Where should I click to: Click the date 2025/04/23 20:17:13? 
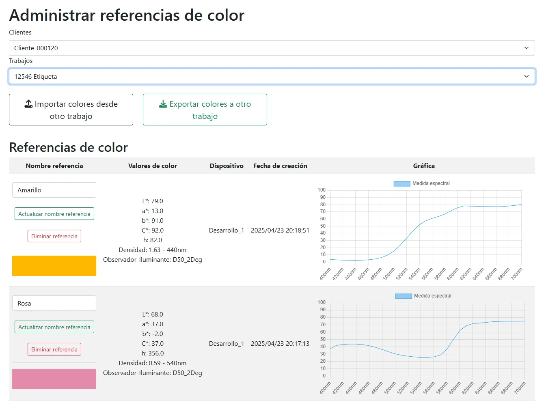click(x=280, y=343)
